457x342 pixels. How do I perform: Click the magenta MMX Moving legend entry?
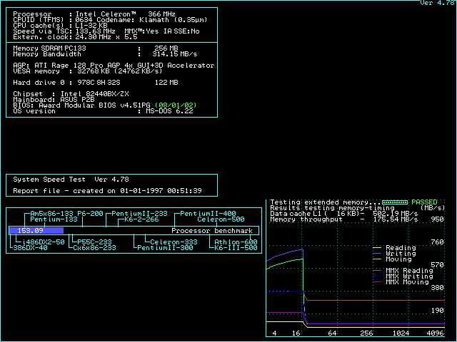pos(401,282)
